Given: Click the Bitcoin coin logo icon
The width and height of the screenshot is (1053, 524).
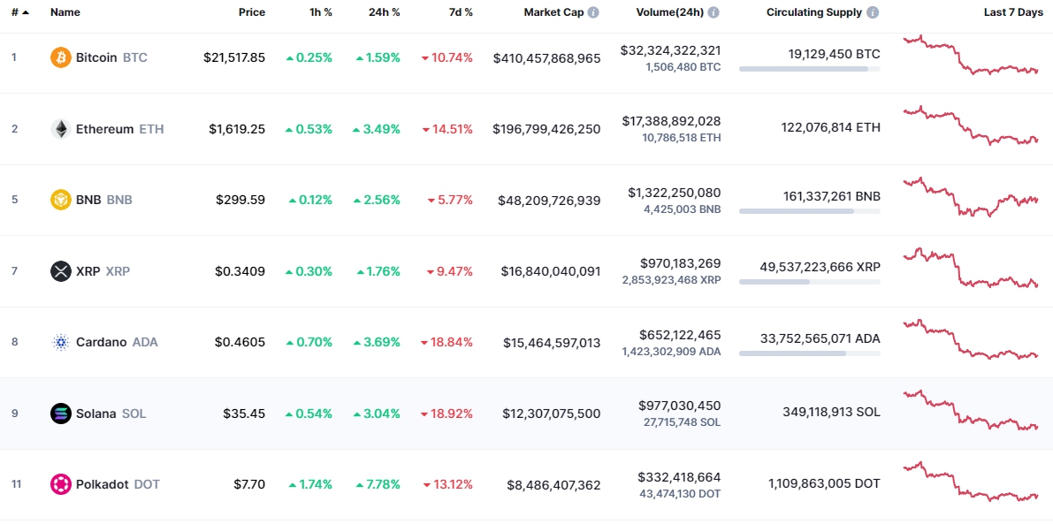Looking at the screenshot, I should pyautogui.click(x=61, y=57).
